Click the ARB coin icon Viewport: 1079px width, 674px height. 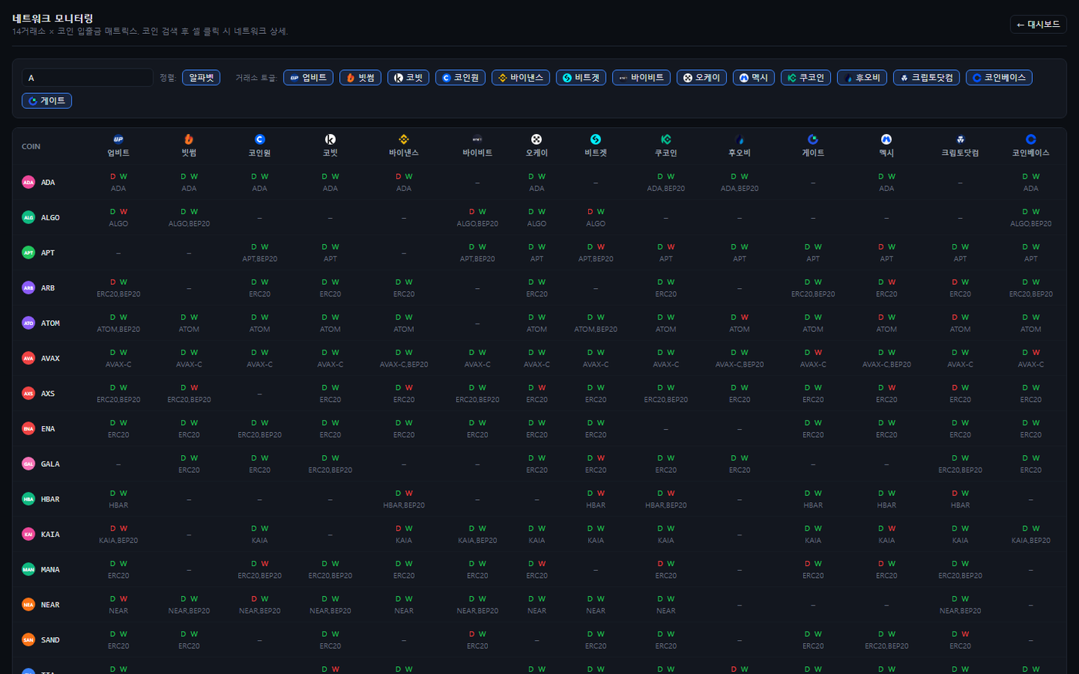coord(29,288)
